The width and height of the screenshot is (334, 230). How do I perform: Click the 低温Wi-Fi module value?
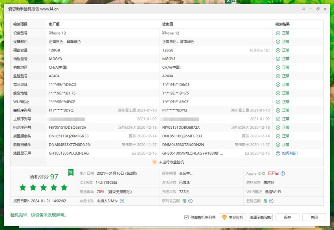click(x=273, y=192)
